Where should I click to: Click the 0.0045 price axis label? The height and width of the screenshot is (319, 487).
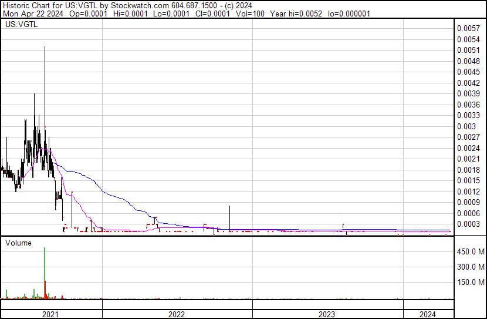(x=469, y=72)
